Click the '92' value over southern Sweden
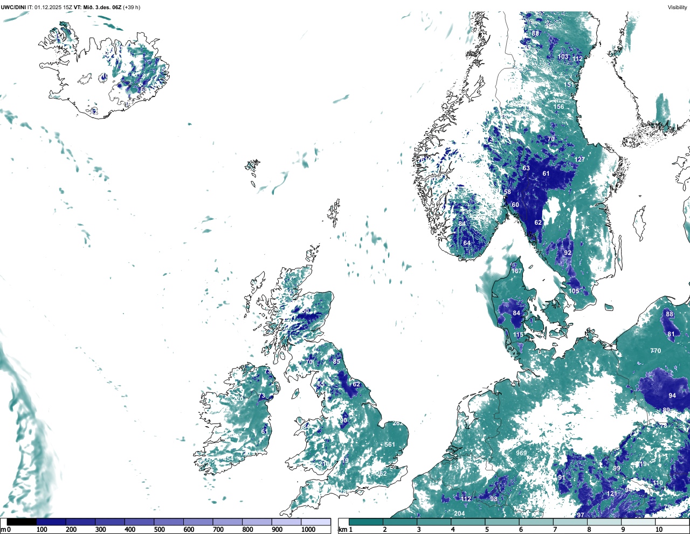The width and height of the screenshot is (690, 534). (x=568, y=253)
